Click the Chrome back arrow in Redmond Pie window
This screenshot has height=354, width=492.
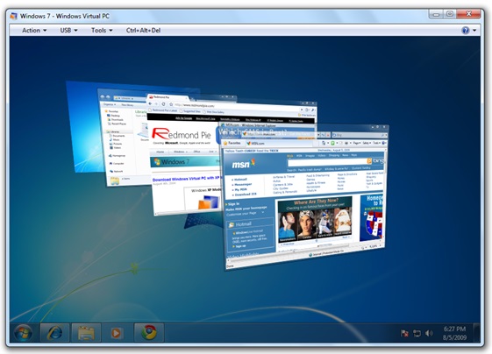150,103
